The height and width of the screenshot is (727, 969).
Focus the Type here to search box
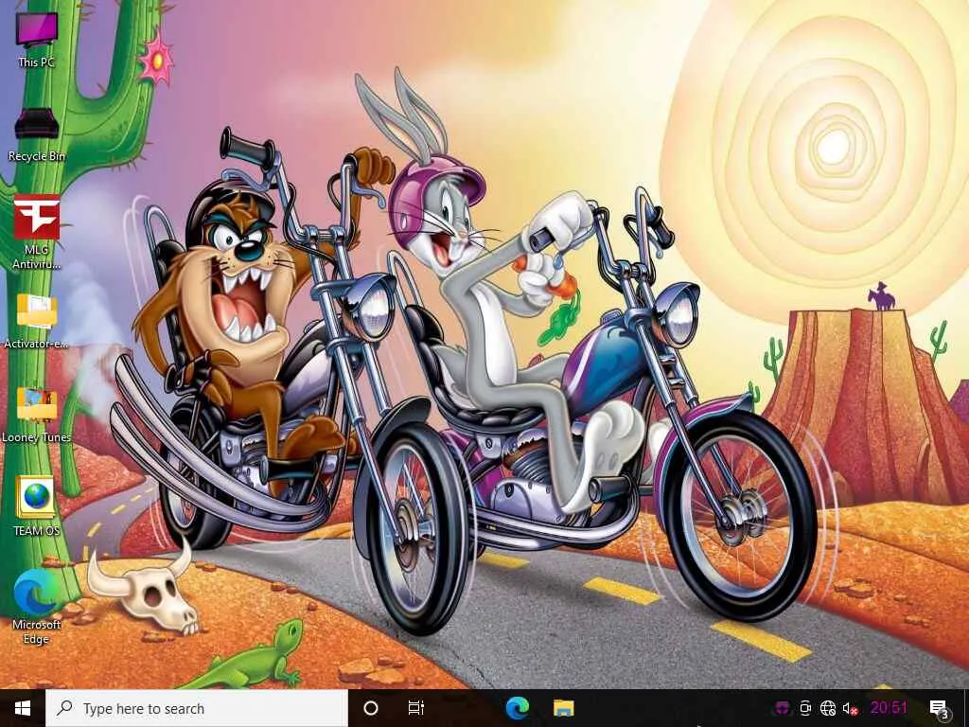(197, 708)
